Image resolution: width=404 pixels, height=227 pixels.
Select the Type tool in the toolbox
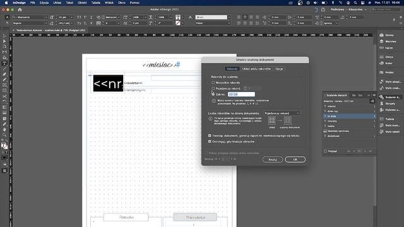tap(4, 63)
